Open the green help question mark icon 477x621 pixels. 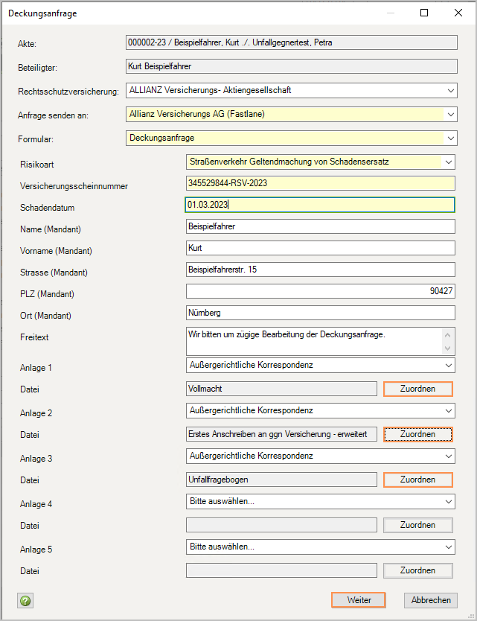tap(25, 600)
